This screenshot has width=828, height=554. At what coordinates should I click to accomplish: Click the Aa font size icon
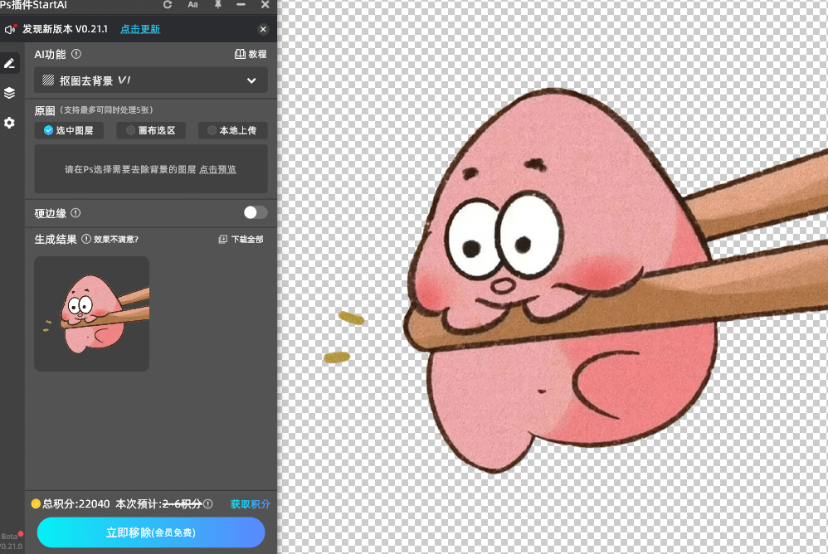coord(192,5)
